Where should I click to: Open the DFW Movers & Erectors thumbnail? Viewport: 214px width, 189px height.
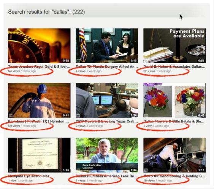coord(107,100)
